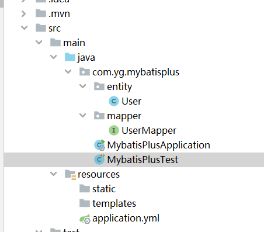Click the MybatisPlusTest class icon
The width and height of the screenshot is (264, 232).
tap(100, 160)
